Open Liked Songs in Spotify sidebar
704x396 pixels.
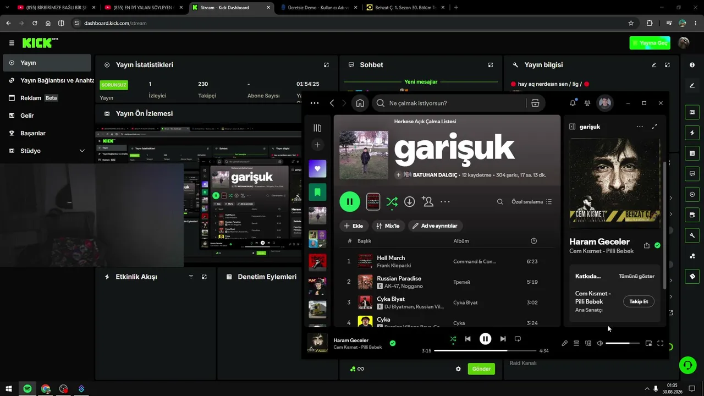(317, 169)
